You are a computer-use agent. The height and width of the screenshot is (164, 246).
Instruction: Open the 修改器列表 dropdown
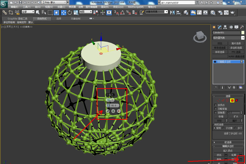tap(229, 38)
